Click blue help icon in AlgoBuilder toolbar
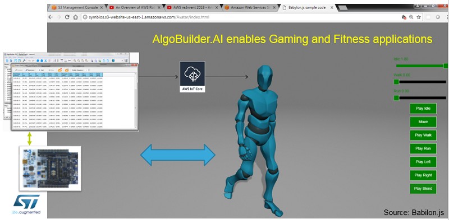Image resolution: width=449 pixels, height=220 pixels. (x=113, y=60)
